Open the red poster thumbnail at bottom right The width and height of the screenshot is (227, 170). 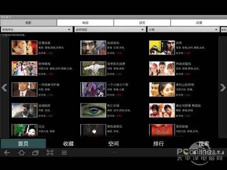[x=162, y=131]
